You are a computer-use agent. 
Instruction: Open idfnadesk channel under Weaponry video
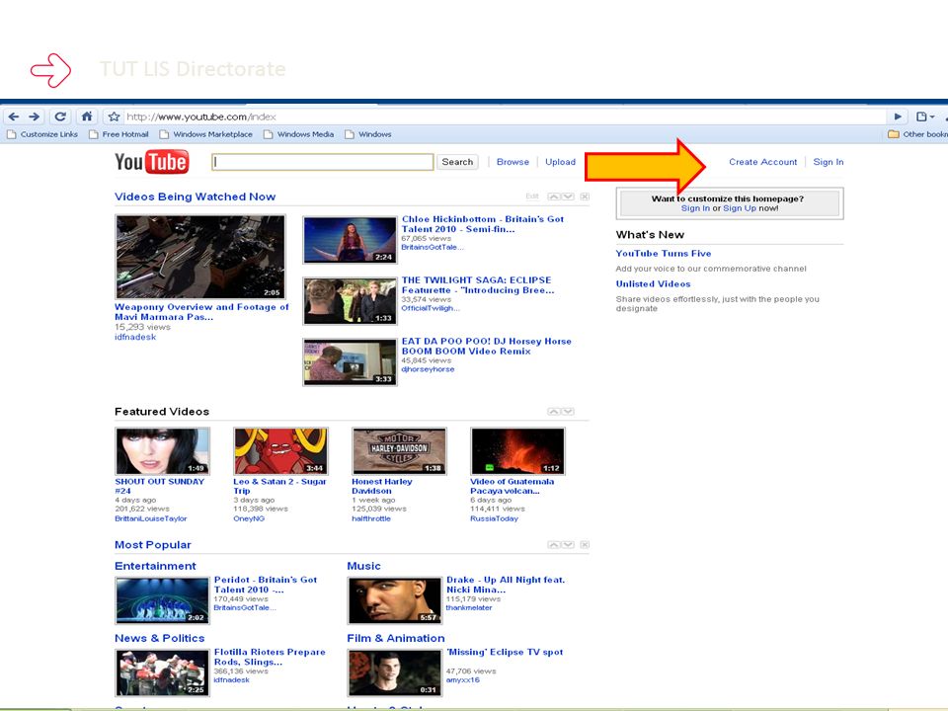click(135, 338)
